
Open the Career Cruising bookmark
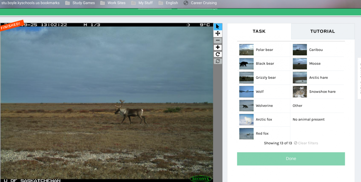point(200,3)
